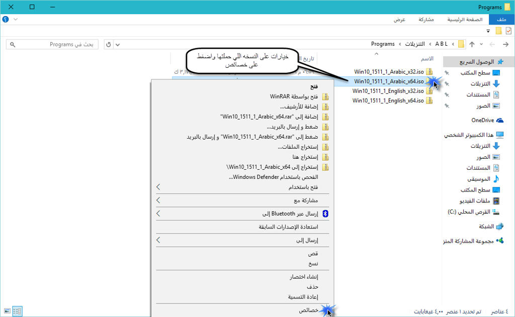Click the Properties checkmark icon in quick access toolbar

(x=508, y=31)
